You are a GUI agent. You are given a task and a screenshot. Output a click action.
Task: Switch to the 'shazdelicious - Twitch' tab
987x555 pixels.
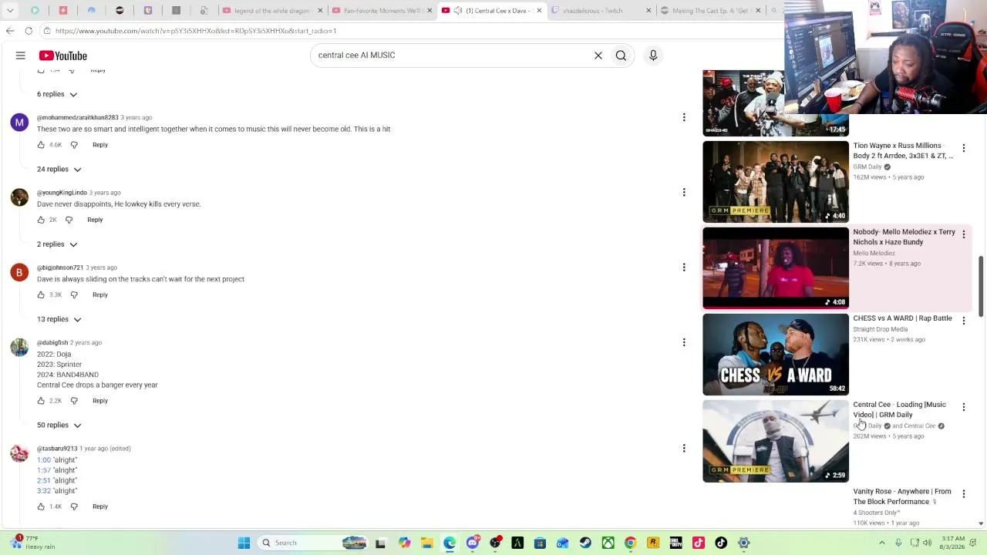click(x=601, y=11)
